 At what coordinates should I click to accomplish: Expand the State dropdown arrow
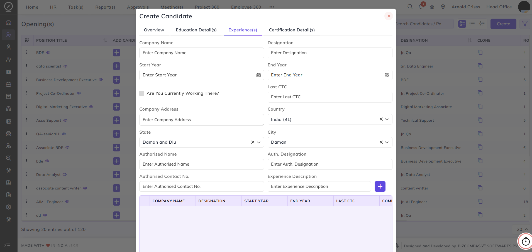258,142
